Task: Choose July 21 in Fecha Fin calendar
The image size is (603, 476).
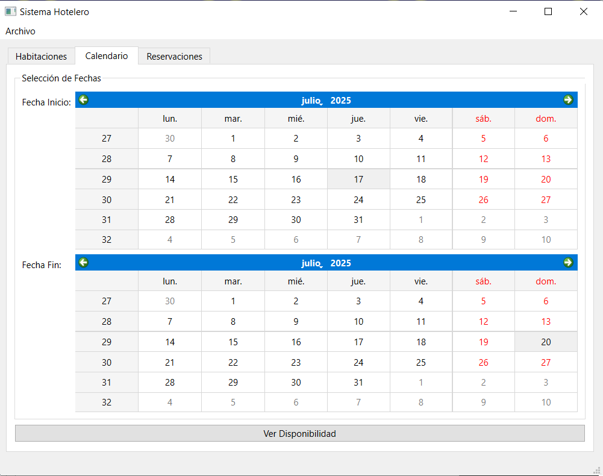Action: [170, 363]
